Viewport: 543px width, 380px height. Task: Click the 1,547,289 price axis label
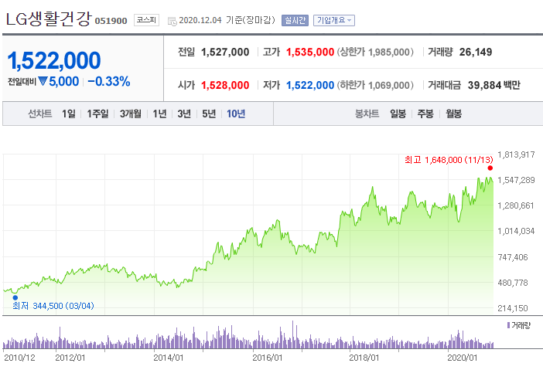[x=516, y=180]
